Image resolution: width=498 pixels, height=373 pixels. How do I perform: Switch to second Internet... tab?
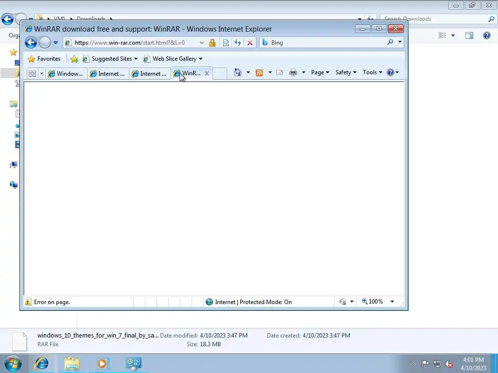click(x=150, y=74)
